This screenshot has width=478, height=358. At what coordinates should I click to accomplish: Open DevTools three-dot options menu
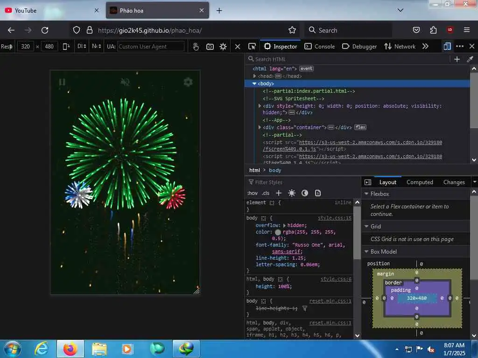(x=460, y=46)
